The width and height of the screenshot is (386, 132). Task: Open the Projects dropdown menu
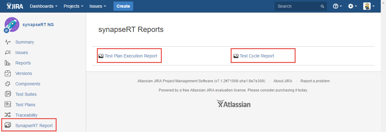pyautogui.click(x=73, y=6)
